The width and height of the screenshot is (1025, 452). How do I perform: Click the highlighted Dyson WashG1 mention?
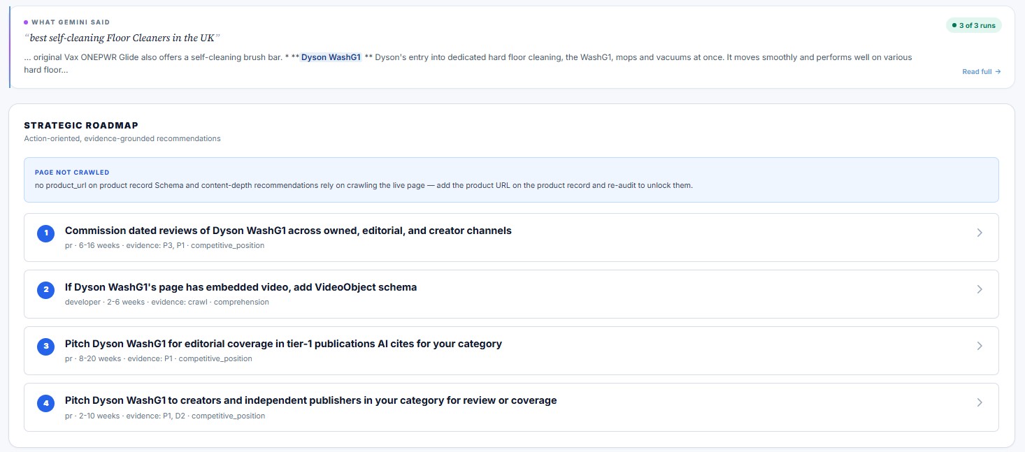tap(331, 57)
